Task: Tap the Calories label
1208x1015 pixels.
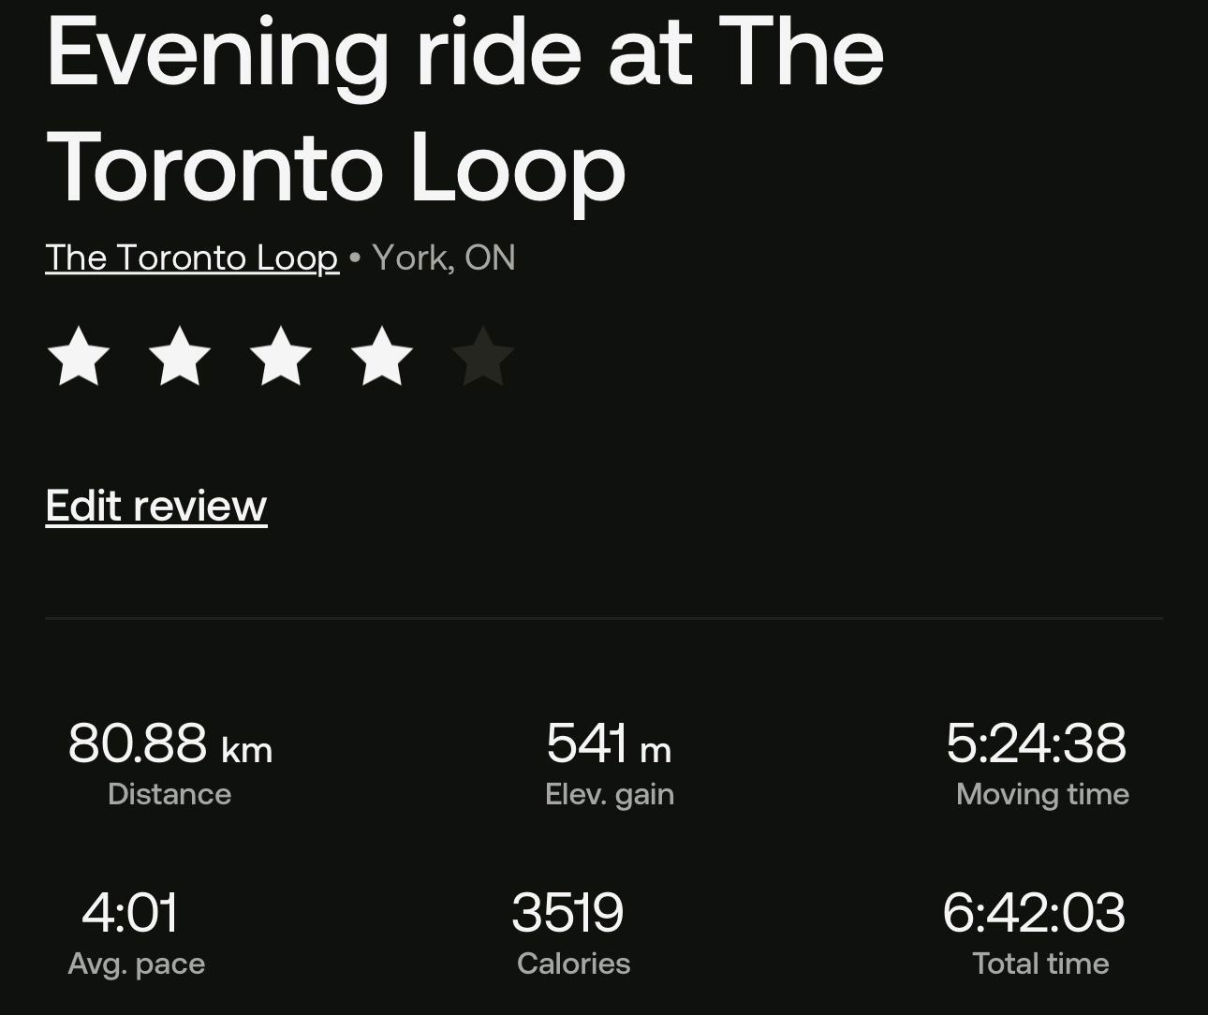Action: coord(573,964)
